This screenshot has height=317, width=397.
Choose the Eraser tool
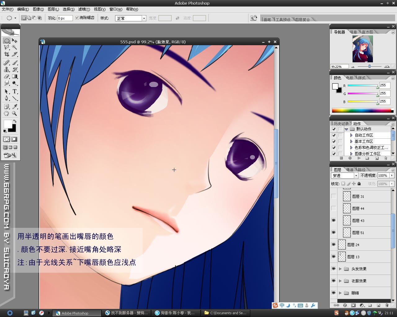coord(7,76)
